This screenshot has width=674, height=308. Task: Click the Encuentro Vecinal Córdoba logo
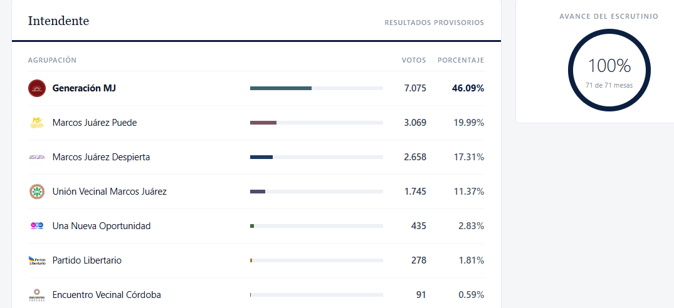pos(37,295)
